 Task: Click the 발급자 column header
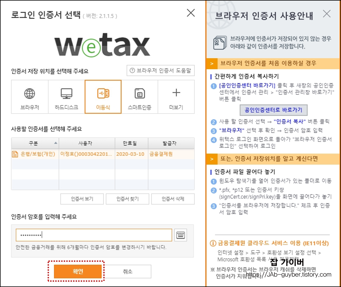(171, 143)
